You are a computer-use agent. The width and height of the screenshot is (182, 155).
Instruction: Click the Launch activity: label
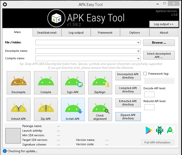[x=32, y=131]
